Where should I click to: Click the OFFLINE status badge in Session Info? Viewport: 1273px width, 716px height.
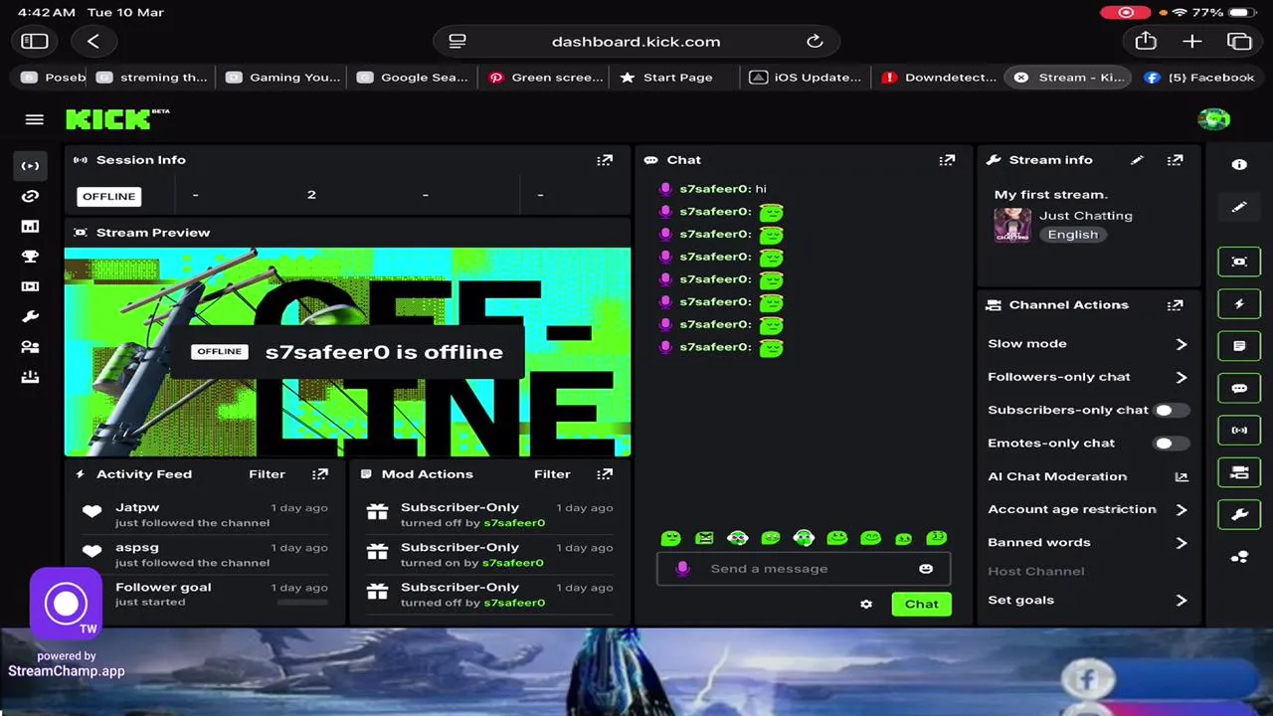[109, 197]
